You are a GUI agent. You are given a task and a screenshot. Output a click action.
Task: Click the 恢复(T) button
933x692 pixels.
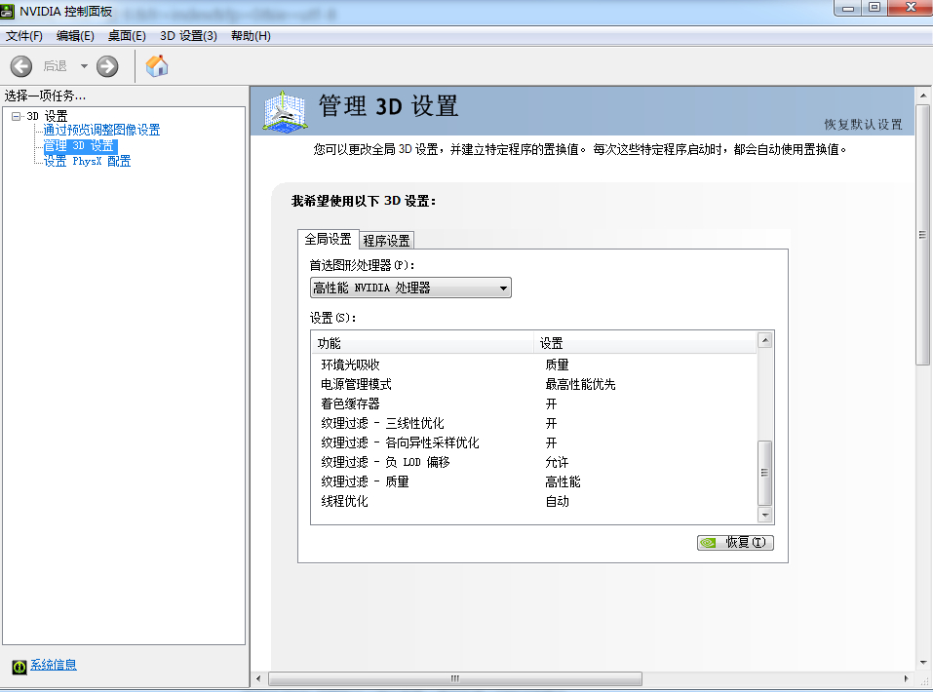(735, 543)
